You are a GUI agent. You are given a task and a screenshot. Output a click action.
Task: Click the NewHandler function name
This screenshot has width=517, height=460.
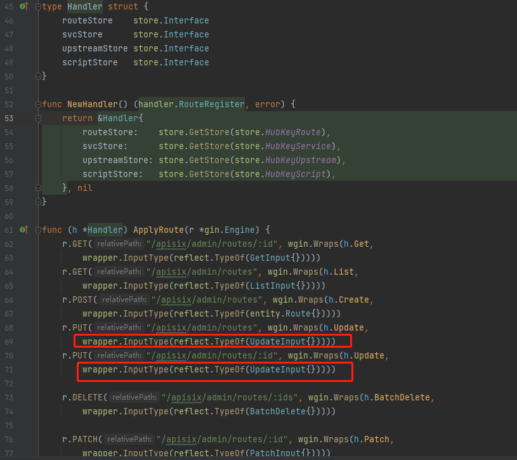point(93,104)
